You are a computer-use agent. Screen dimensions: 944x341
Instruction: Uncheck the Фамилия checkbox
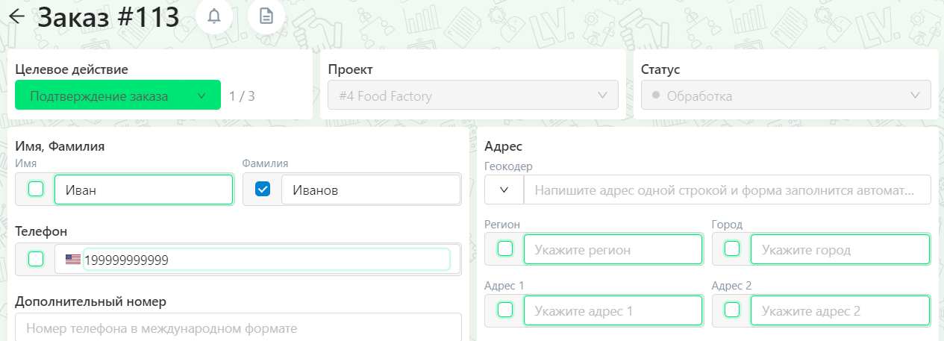(263, 190)
